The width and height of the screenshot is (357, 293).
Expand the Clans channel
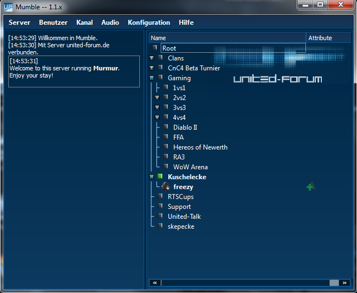click(x=152, y=58)
